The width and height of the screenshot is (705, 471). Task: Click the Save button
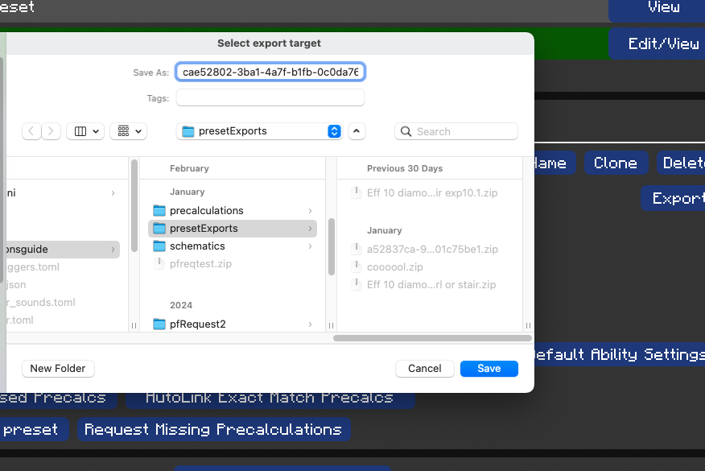[489, 368]
